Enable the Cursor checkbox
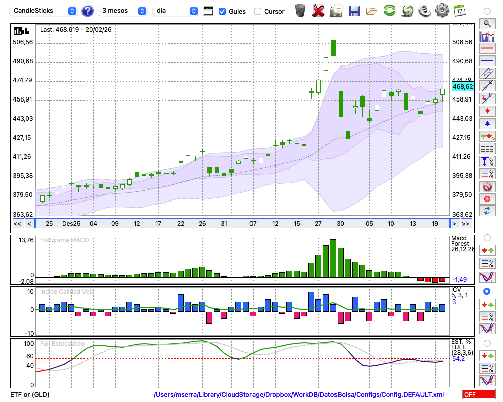This screenshot has width=503, height=402. tap(258, 11)
